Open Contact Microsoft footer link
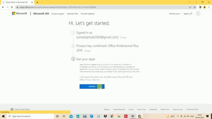This screenshot has height=119, width=212. click(119, 109)
